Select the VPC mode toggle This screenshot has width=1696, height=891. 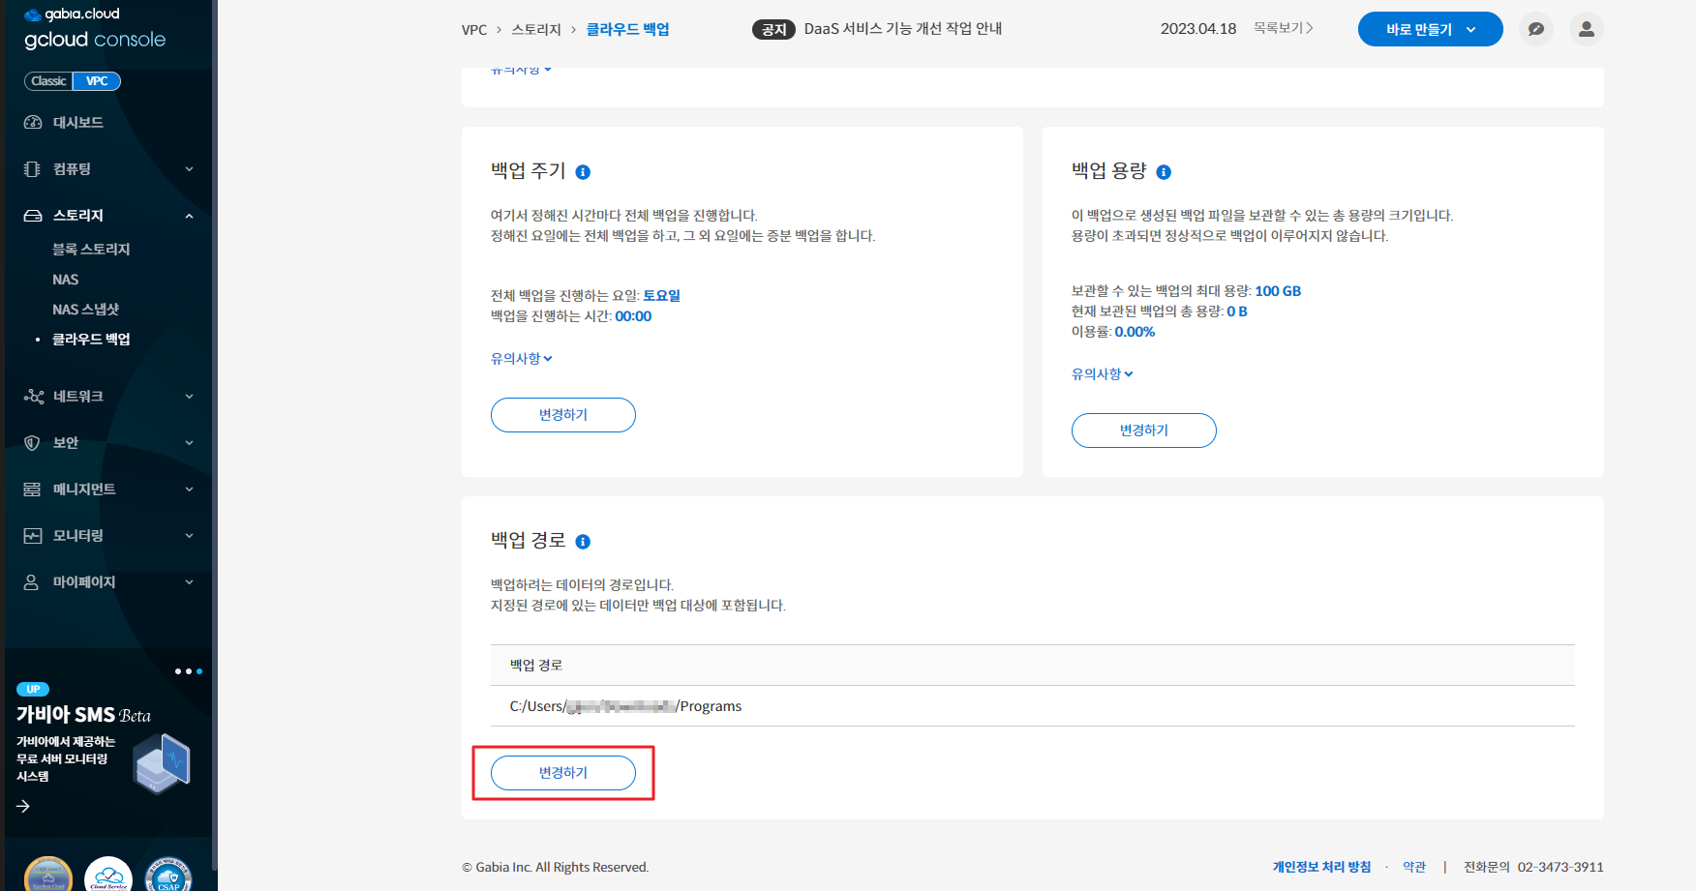click(97, 81)
